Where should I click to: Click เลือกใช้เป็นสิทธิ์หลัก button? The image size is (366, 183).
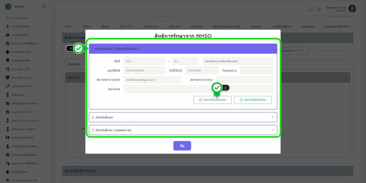tap(212, 100)
